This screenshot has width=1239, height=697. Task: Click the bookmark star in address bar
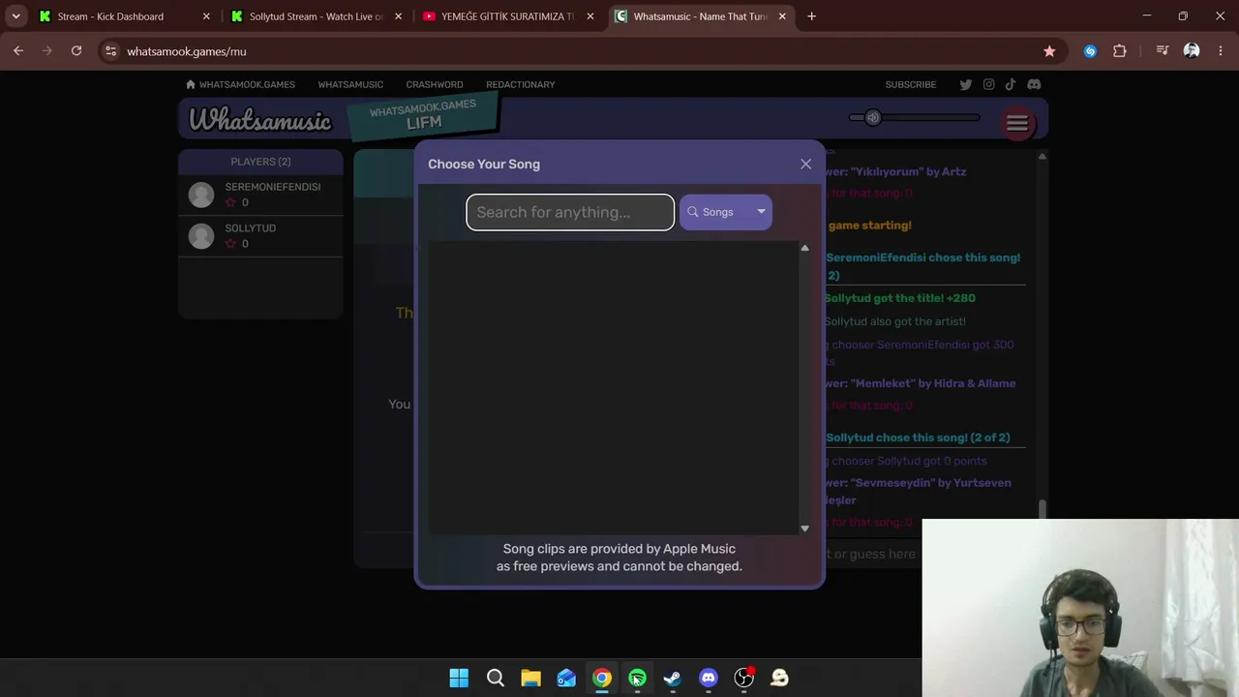pyautogui.click(x=1049, y=51)
